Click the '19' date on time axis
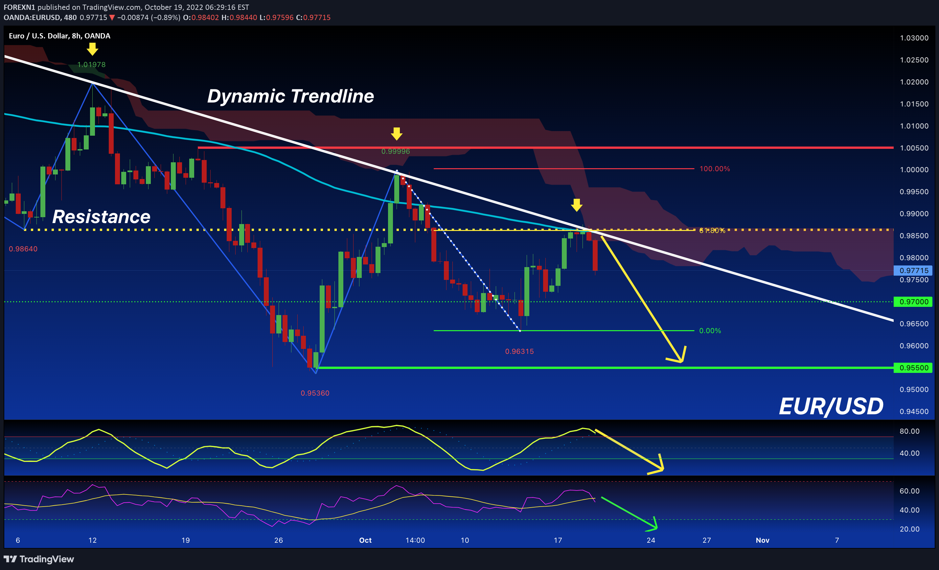The width and height of the screenshot is (939, 570). point(186,540)
